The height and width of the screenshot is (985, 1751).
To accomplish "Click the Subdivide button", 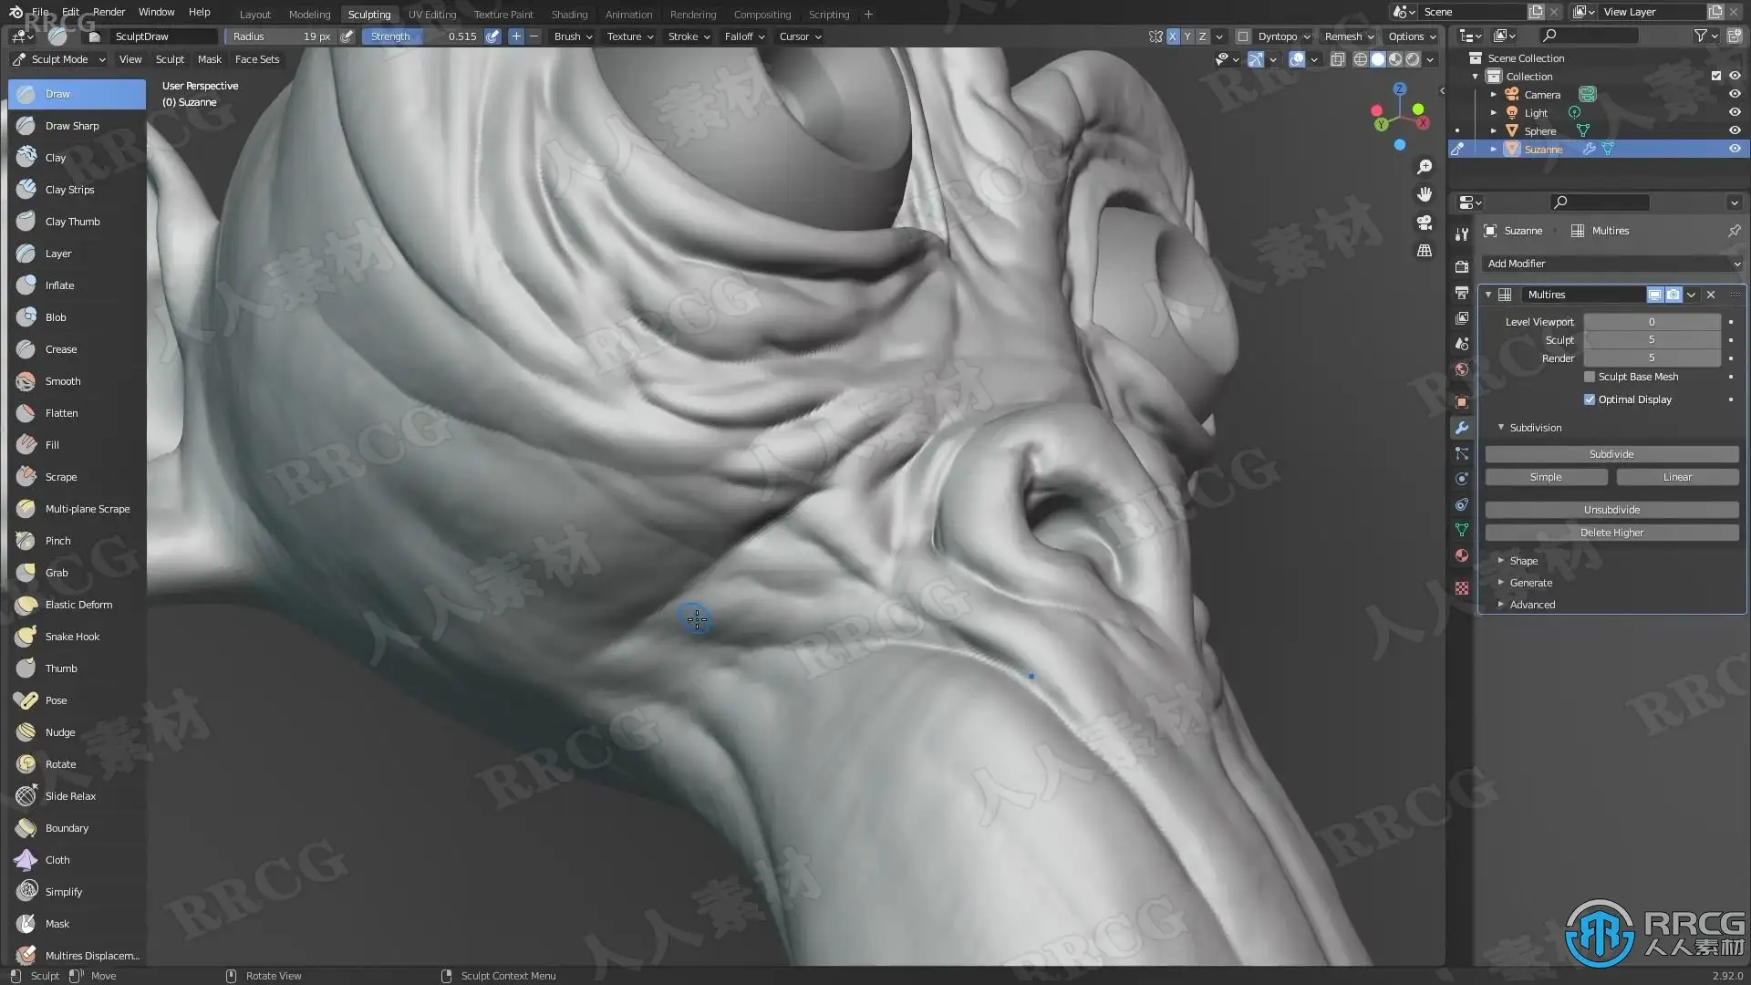I will click(x=1611, y=454).
